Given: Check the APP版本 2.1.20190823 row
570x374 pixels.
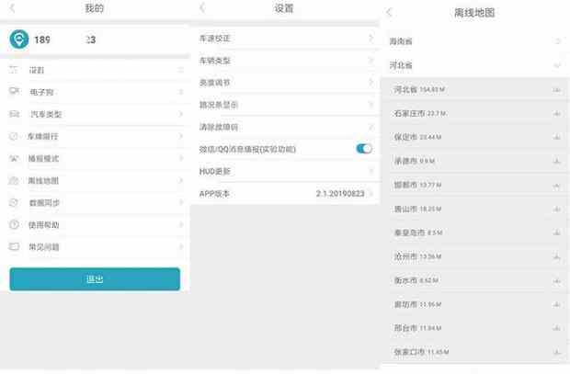Looking at the screenshot, I should 285,193.
